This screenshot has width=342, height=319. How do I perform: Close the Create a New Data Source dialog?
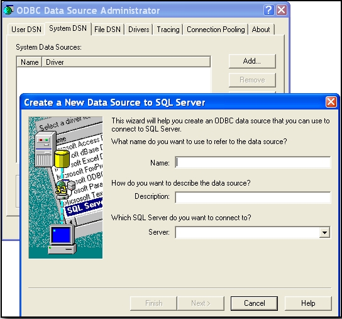[x=331, y=102]
